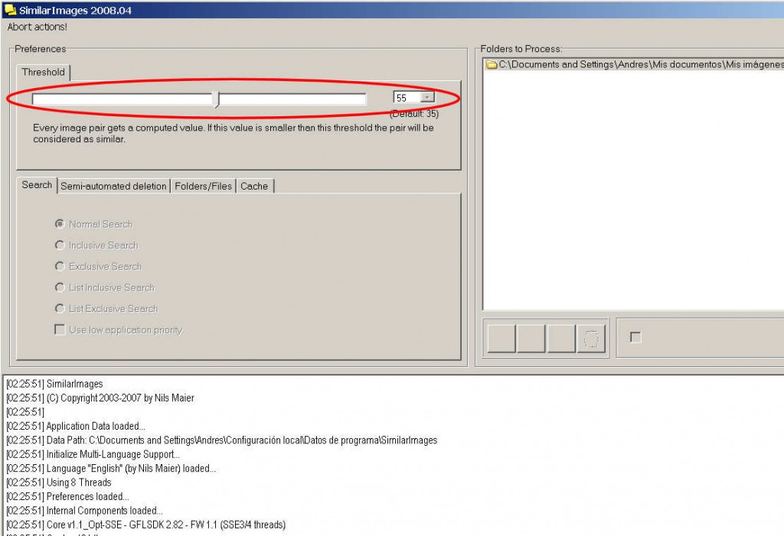
Task: Click the second blank button below folder list
Action: point(531,338)
